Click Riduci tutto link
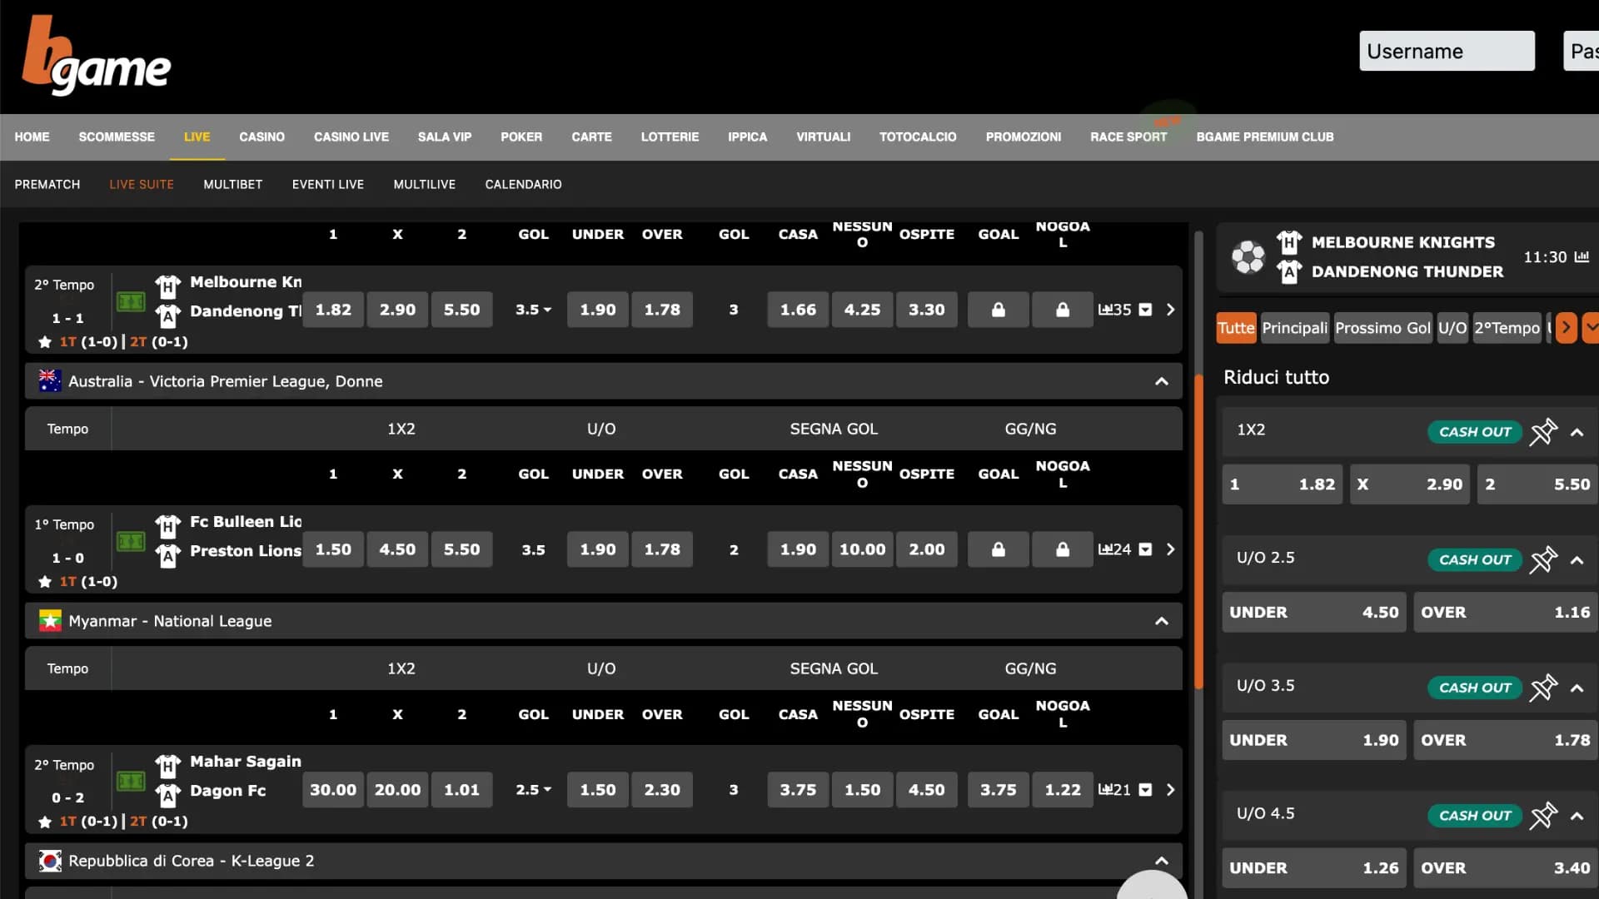1599x899 pixels. coord(1276,377)
